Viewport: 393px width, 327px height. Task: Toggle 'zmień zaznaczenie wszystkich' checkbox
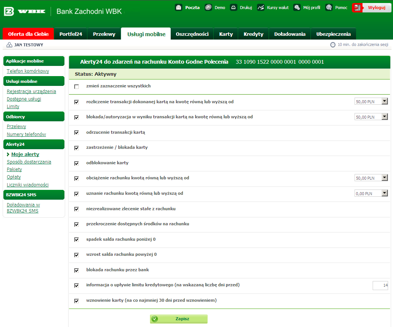point(76,86)
